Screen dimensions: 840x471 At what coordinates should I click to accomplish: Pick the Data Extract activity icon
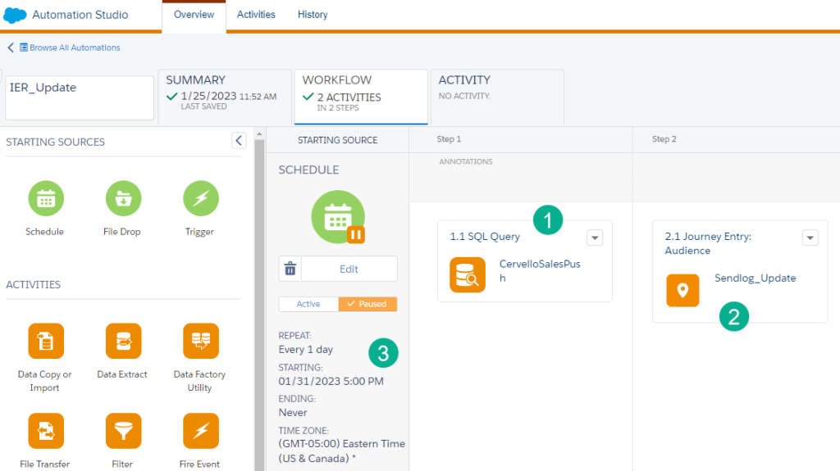[x=122, y=341]
